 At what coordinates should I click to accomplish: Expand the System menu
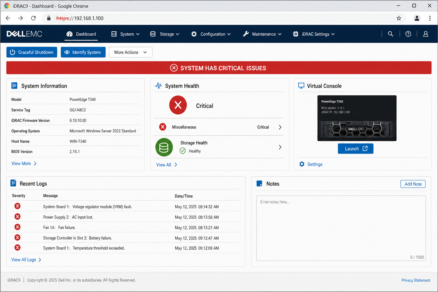pyautogui.click(x=125, y=34)
